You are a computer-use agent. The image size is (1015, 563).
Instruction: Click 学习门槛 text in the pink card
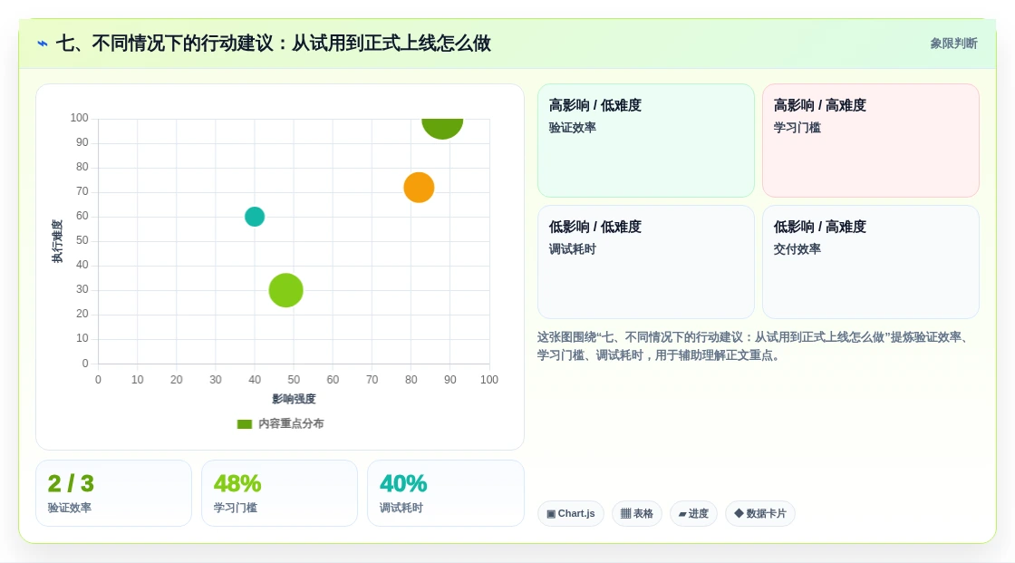pos(797,128)
